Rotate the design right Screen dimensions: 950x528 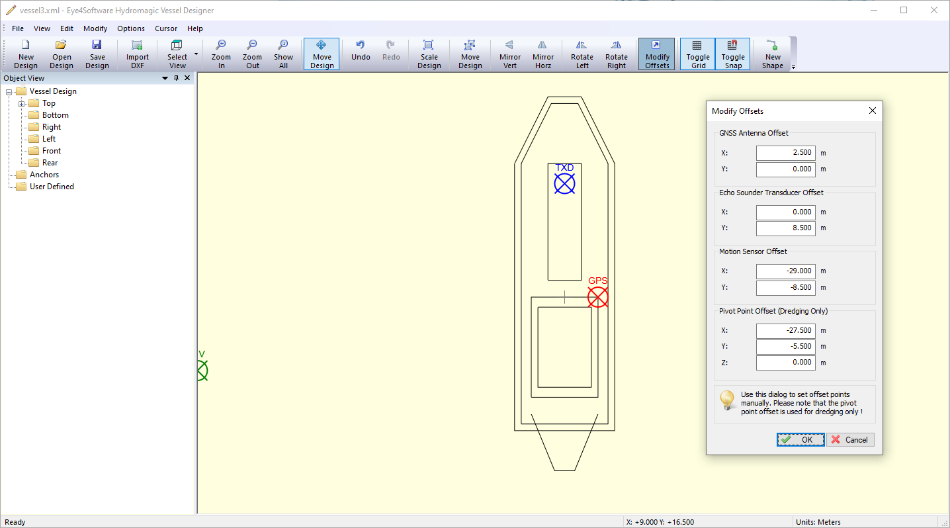[x=616, y=53]
